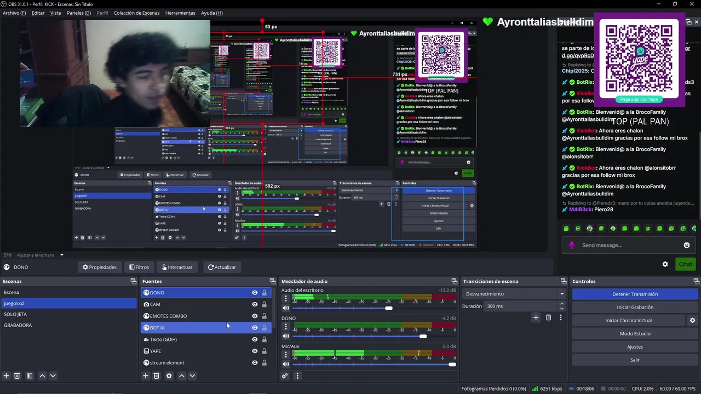Click Iniciar Grabación button
Viewport: 701px width, 394px height.
pyautogui.click(x=635, y=308)
